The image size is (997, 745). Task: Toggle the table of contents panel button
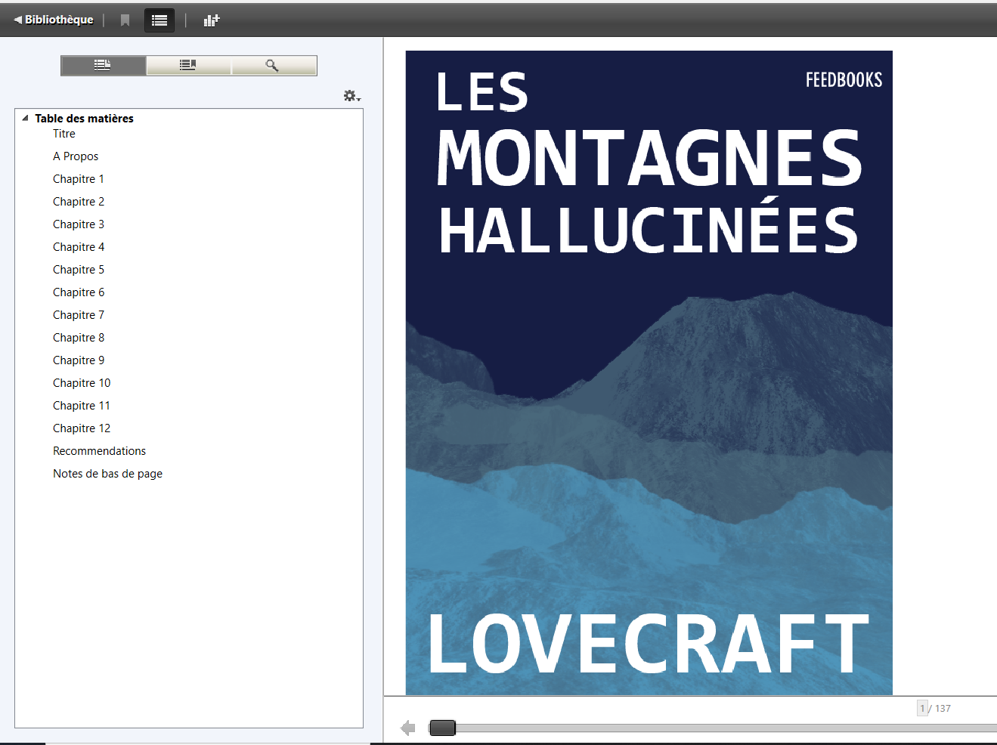click(159, 20)
